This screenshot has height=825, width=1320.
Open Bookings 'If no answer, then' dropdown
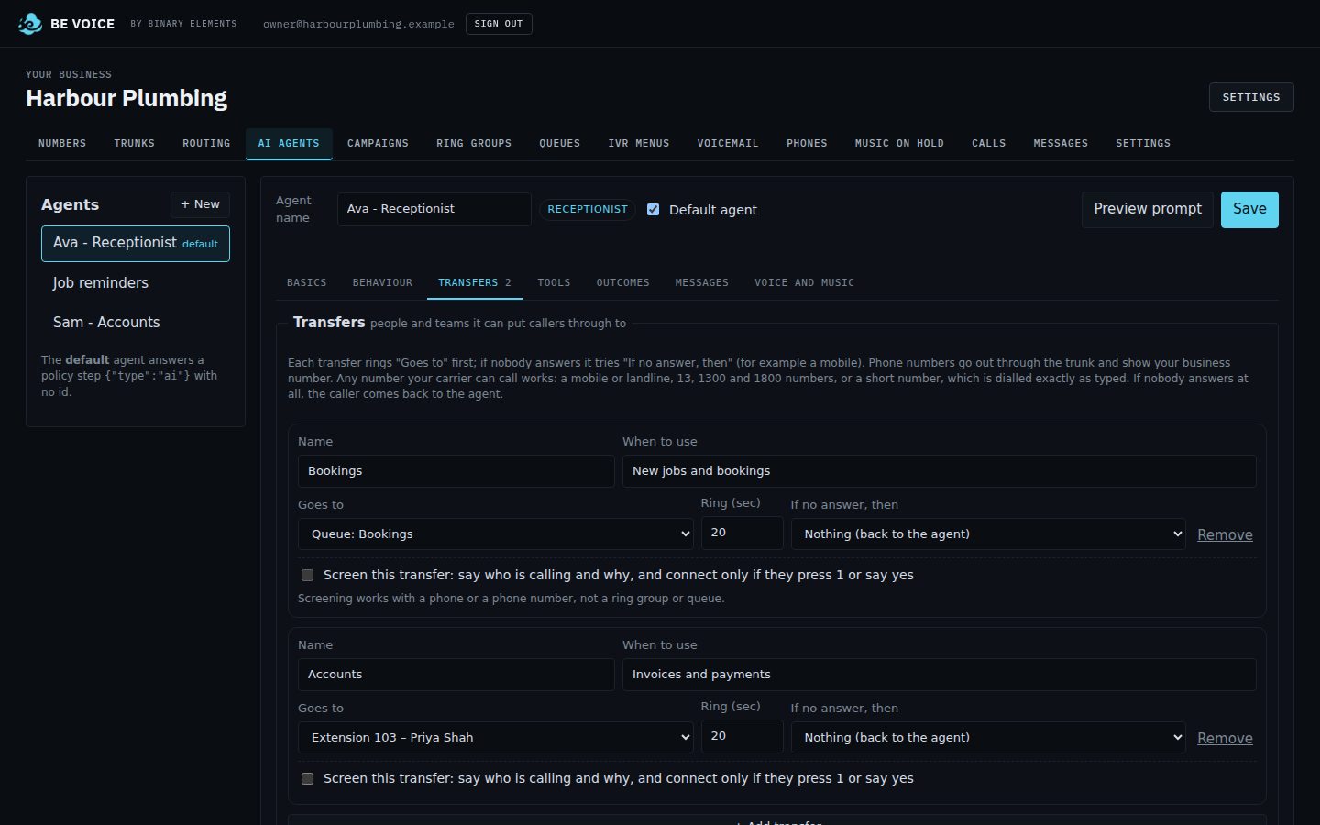click(x=988, y=534)
